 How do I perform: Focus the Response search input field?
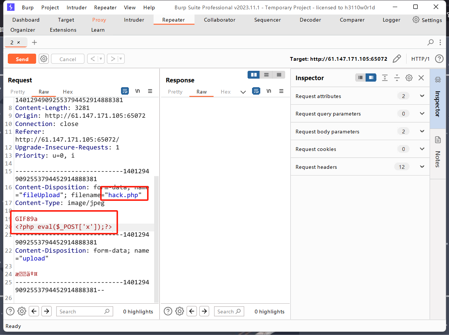point(229,311)
